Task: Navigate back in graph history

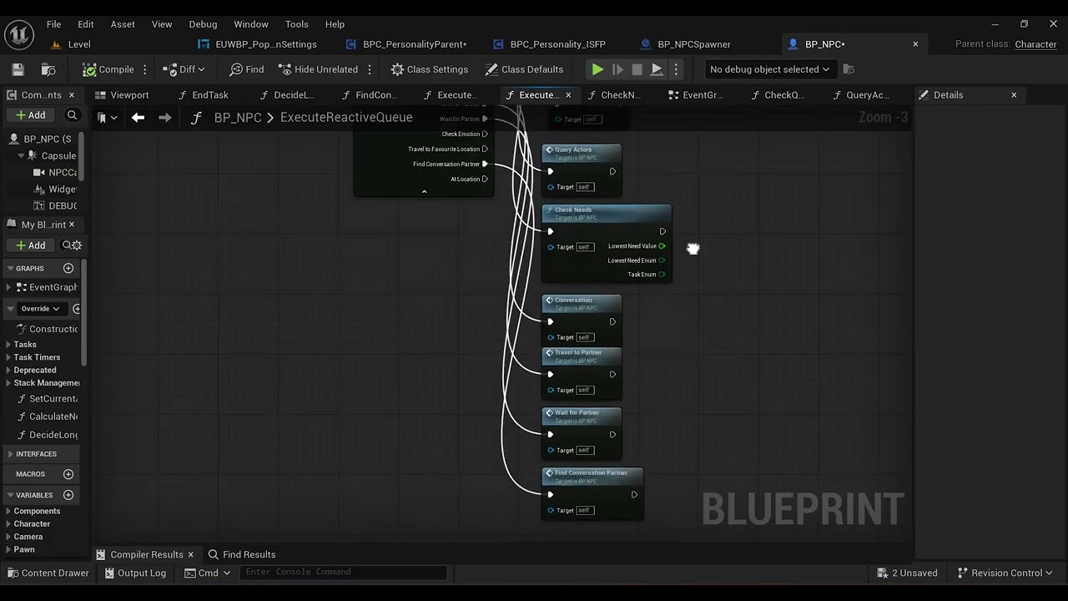Action: (139, 118)
